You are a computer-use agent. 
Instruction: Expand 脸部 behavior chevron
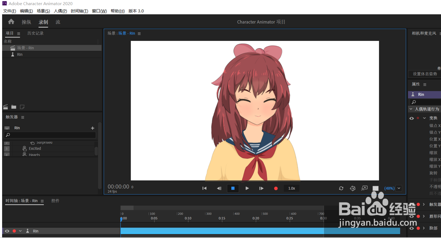tap(424, 228)
